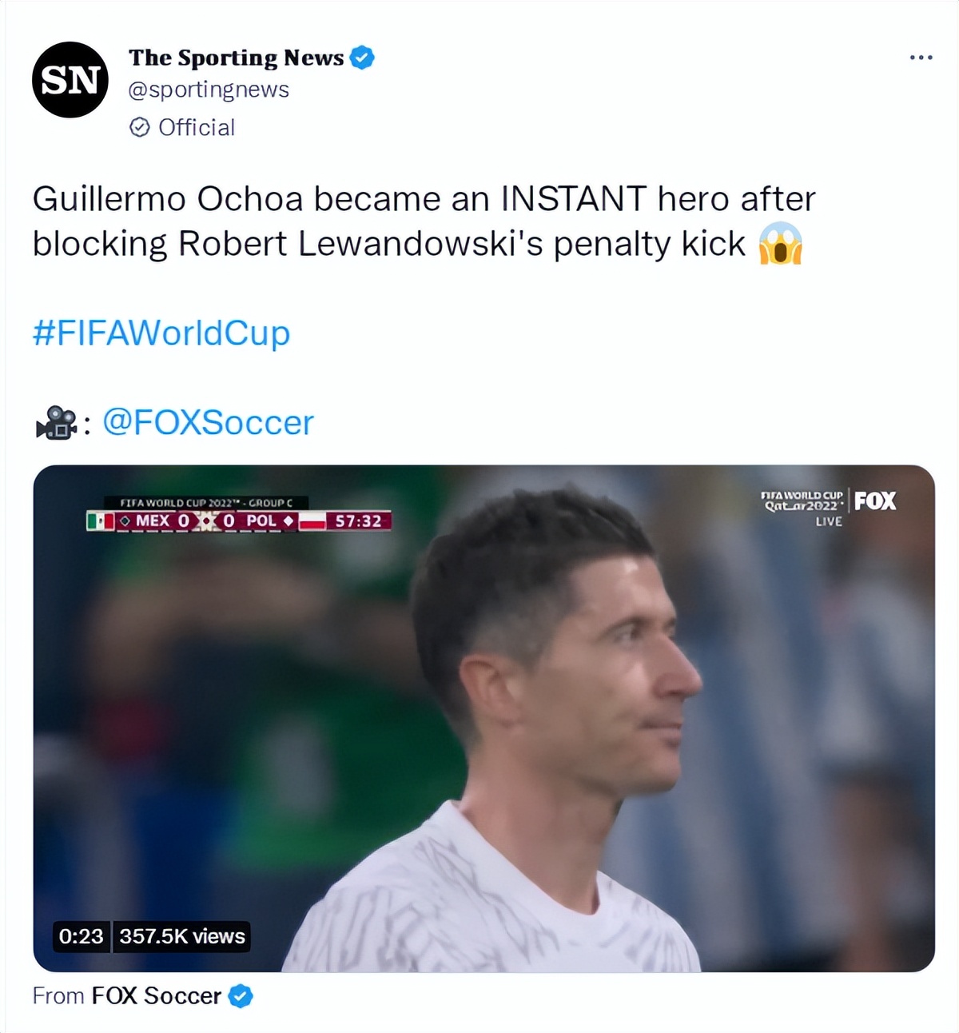959x1033 pixels.
Task: Click the screaming face emoji
Action: 780,244
